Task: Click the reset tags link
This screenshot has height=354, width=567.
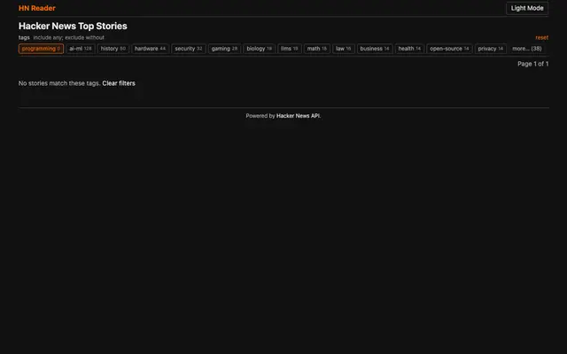Action: click(x=541, y=37)
